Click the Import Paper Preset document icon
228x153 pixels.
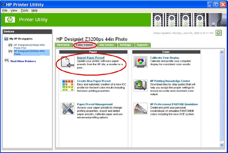coord(68,62)
